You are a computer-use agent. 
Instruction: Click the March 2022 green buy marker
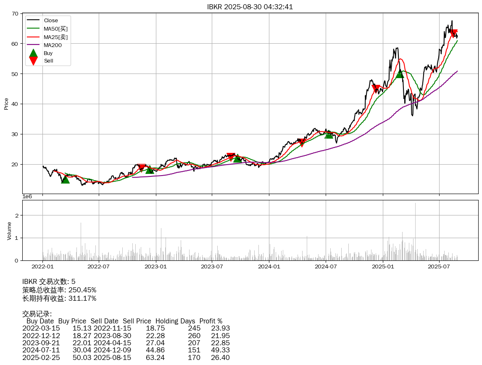click(x=65, y=179)
